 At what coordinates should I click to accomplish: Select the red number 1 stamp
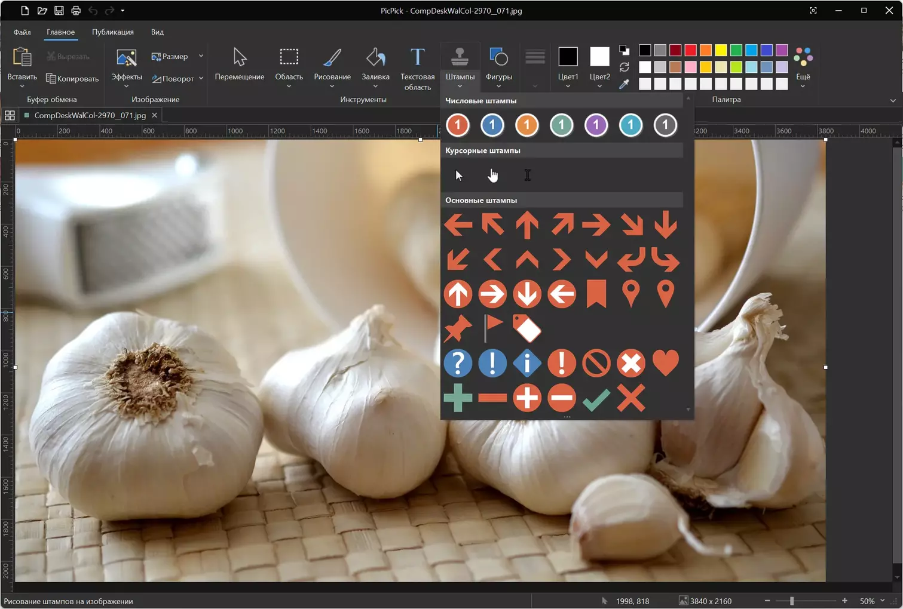click(x=458, y=125)
